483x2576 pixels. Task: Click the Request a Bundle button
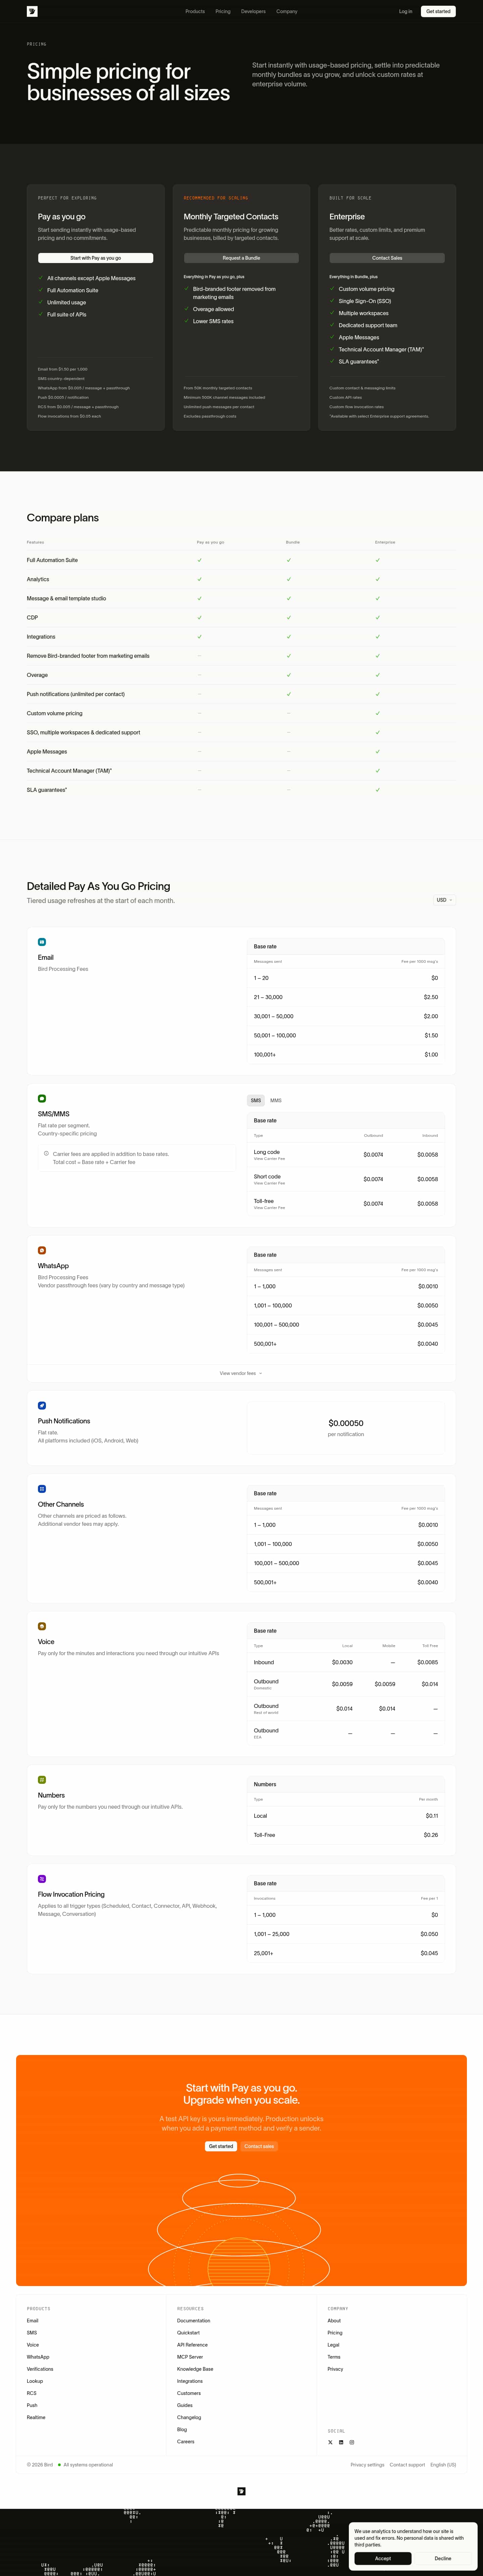[x=241, y=258]
